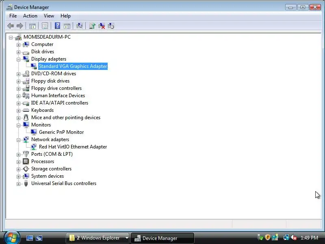Expand the DVD/CD-ROM drives category
The height and width of the screenshot is (244, 325).
pos(18,74)
